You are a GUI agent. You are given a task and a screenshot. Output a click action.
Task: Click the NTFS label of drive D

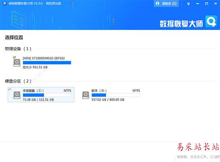click(x=136, y=91)
